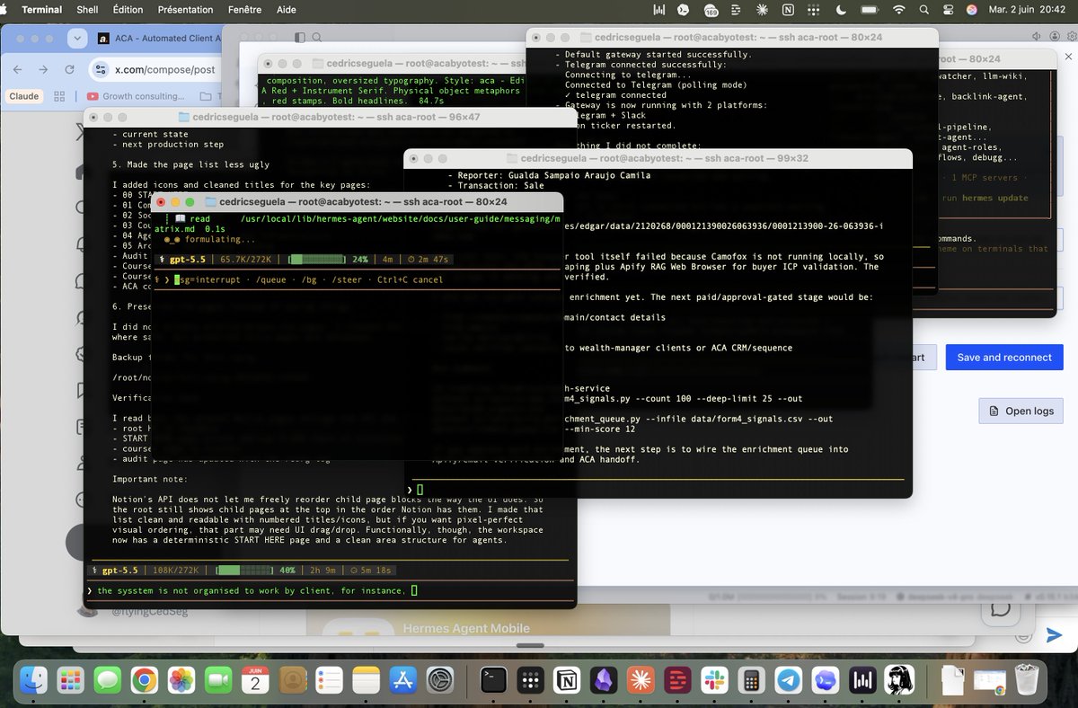
Task: Open the Terminal app menu
Action: (41, 10)
